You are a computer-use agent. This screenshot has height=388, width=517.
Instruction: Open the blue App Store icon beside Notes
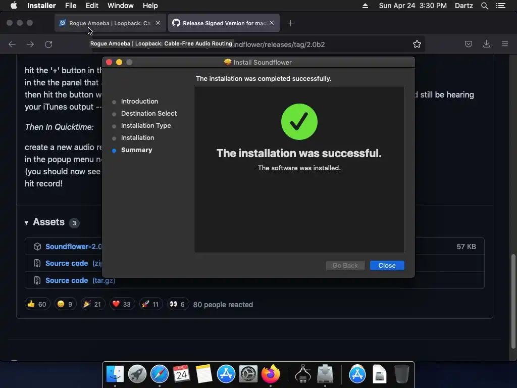coord(226,374)
